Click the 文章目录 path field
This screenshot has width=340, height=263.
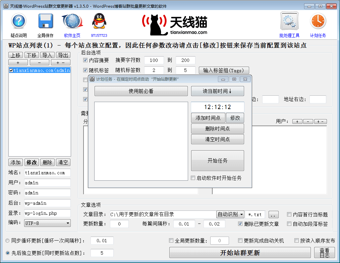click(x=163, y=214)
